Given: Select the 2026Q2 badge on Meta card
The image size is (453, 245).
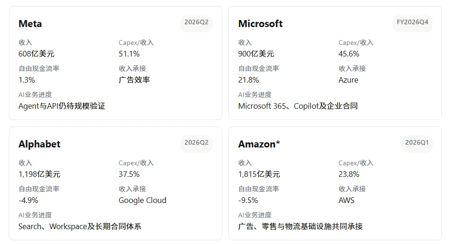Looking at the screenshot, I should 197,22.
